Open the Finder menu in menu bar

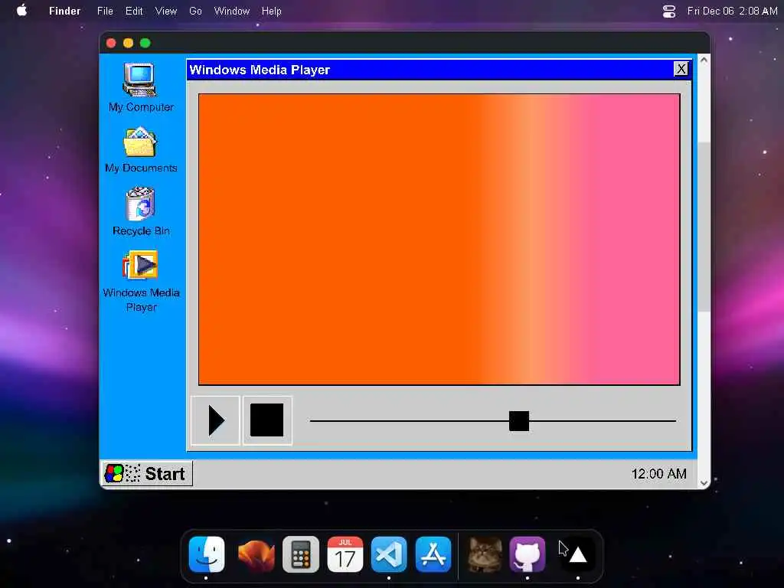coord(64,11)
